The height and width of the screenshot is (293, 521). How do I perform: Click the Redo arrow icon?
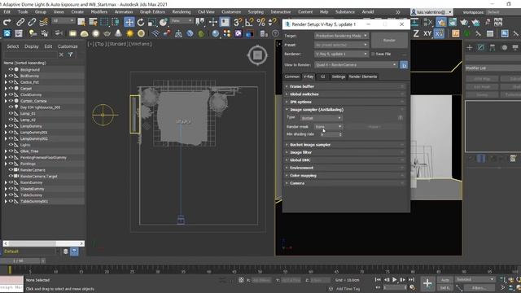tap(7, 22)
